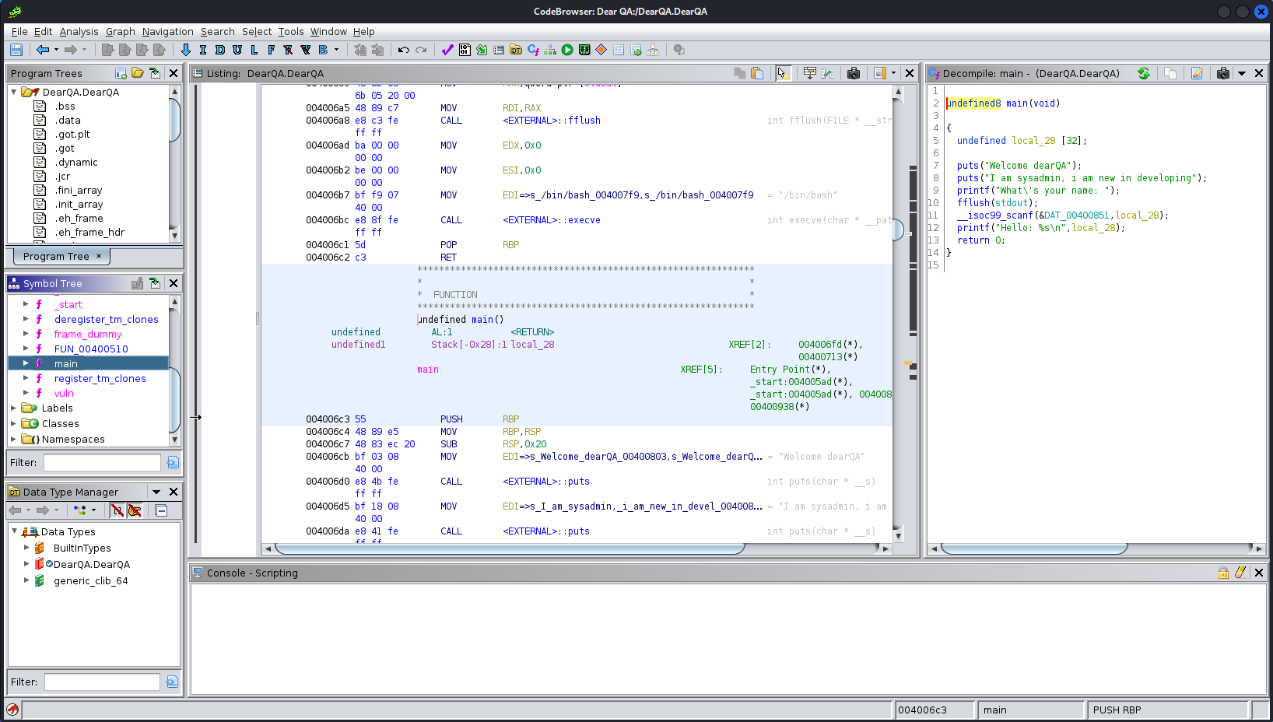
Task: Take Listing snapshot with camera icon
Action: (x=854, y=73)
